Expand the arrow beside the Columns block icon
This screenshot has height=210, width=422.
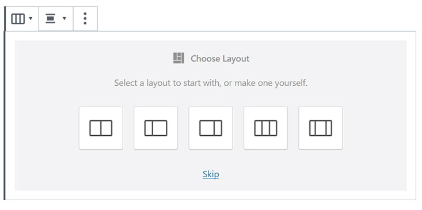(x=31, y=18)
